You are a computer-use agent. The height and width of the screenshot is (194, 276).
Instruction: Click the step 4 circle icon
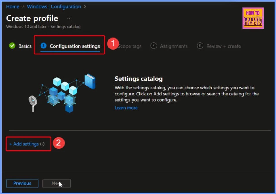[x=154, y=46]
